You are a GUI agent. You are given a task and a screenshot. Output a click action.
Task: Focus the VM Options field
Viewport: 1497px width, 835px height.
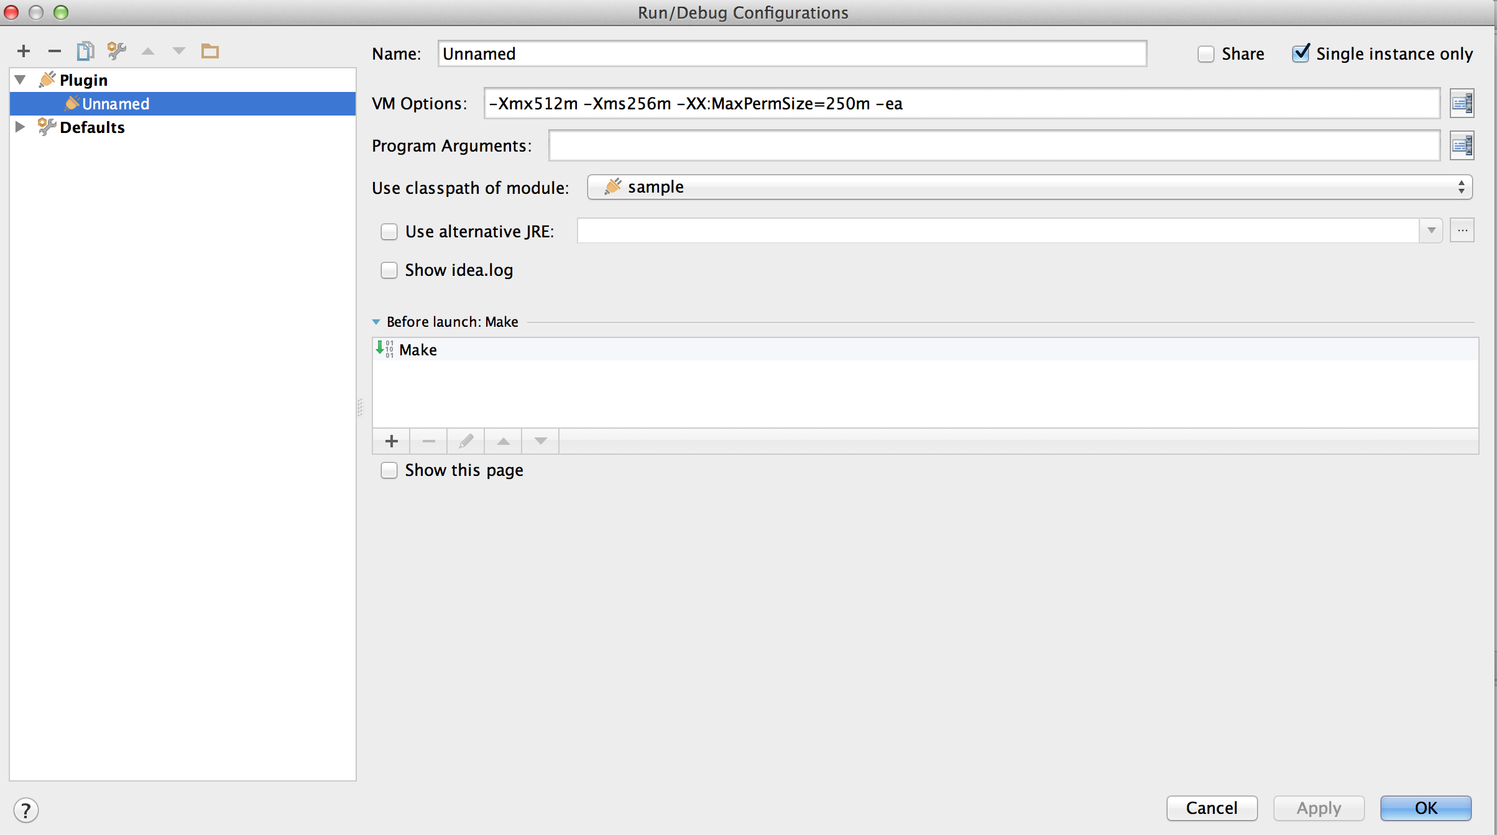coord(962,103)
